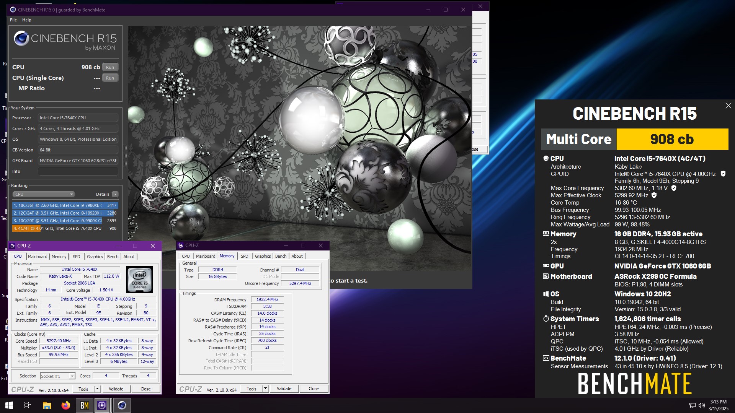This screenshot has height=413, width=735.
Task: Run the CPU Single Core test
Action: [x=110, y=78]
